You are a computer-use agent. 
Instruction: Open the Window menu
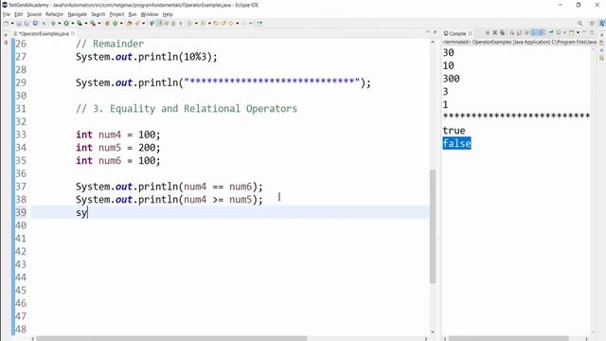150,14
